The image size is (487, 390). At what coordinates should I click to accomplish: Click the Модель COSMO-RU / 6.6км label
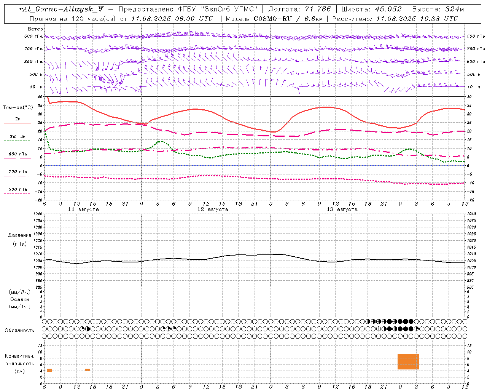tap(274, 19)
